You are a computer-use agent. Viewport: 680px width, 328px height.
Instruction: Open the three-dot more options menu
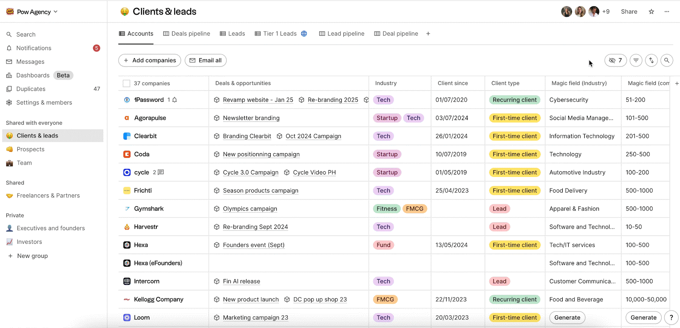click(667, 11)
